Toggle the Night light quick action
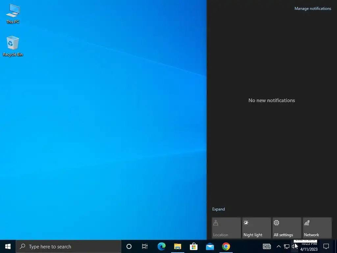Image resolution: width=337 pixels, height=253 pixels. tap(256, 228)
